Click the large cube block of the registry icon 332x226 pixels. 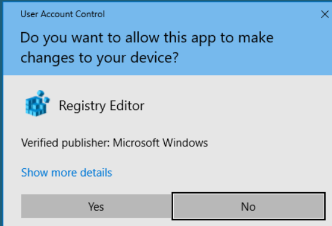36,106
